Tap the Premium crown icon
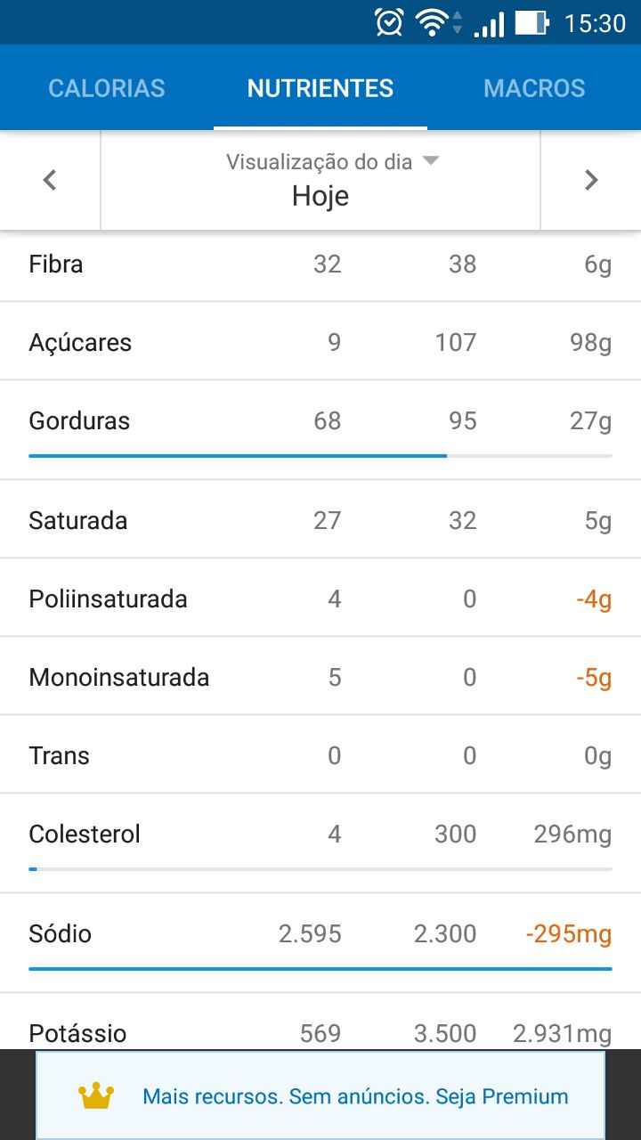641x1140 pixels. point(96,1096)
